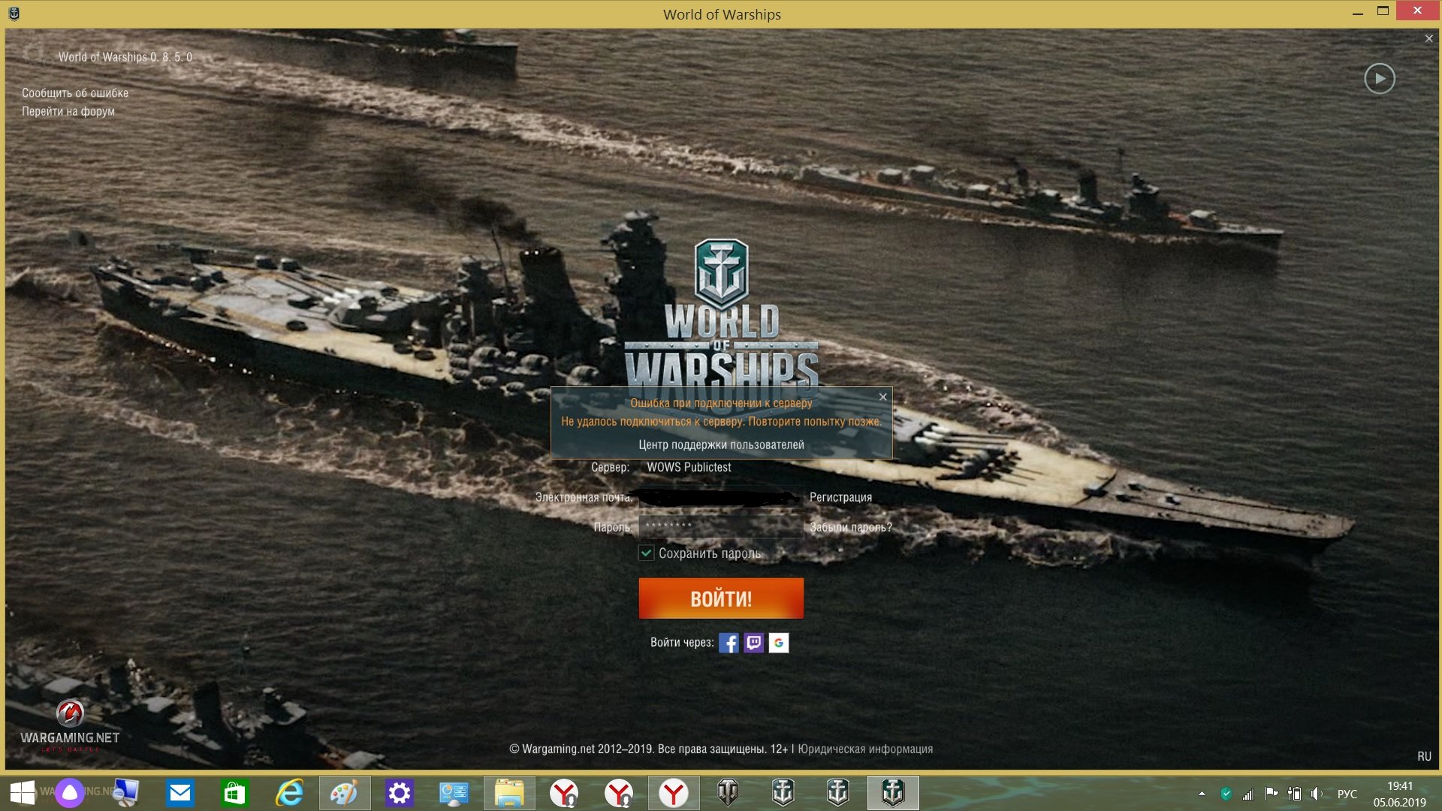
Task: Click the orange ВОЙТИ! login button
Action: pos(721,598)
